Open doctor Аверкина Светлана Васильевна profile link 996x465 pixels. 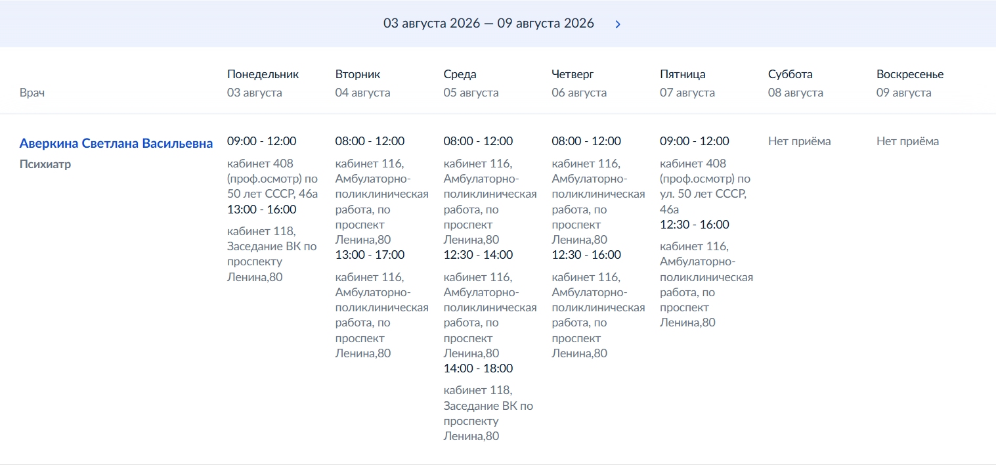point(116,143)
